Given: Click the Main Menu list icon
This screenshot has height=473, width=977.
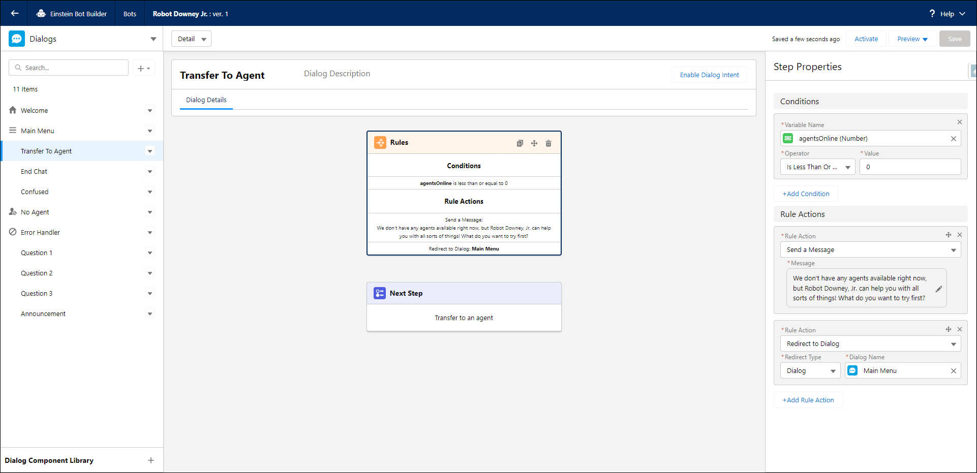Looking at the screenshot, I should (x=13, y=131).
